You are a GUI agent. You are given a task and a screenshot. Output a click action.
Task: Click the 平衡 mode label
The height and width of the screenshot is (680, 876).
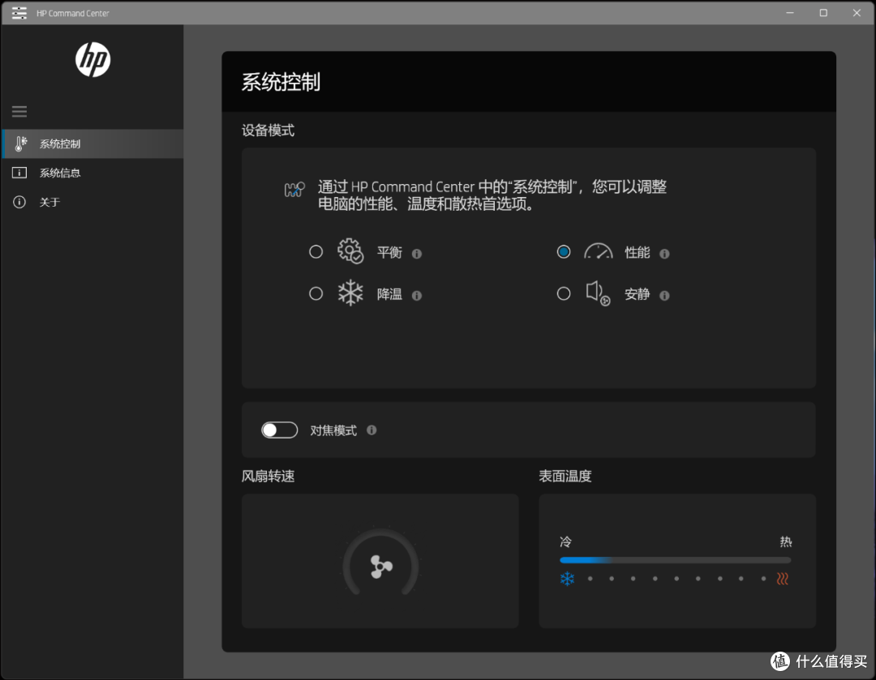pyautogui.click(x=389, y=252)
